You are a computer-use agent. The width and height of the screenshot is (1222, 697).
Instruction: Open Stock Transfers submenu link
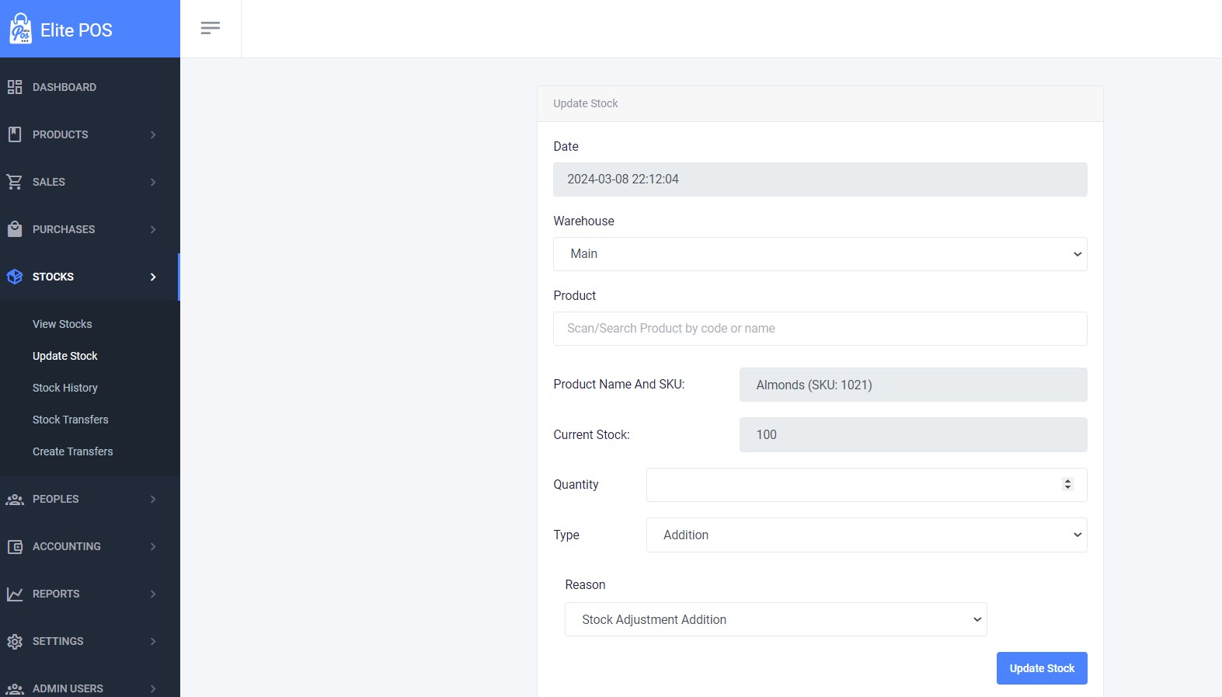click(x=71, y=420)
